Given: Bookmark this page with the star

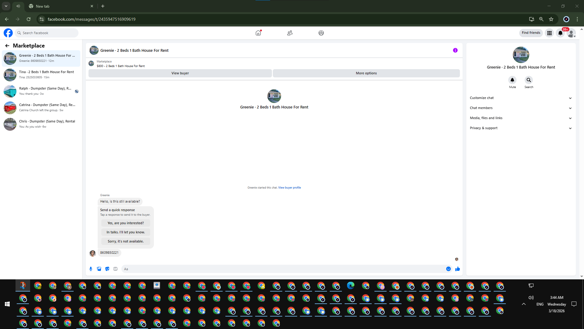Looking at the screenshot, I should pos(551,19).
